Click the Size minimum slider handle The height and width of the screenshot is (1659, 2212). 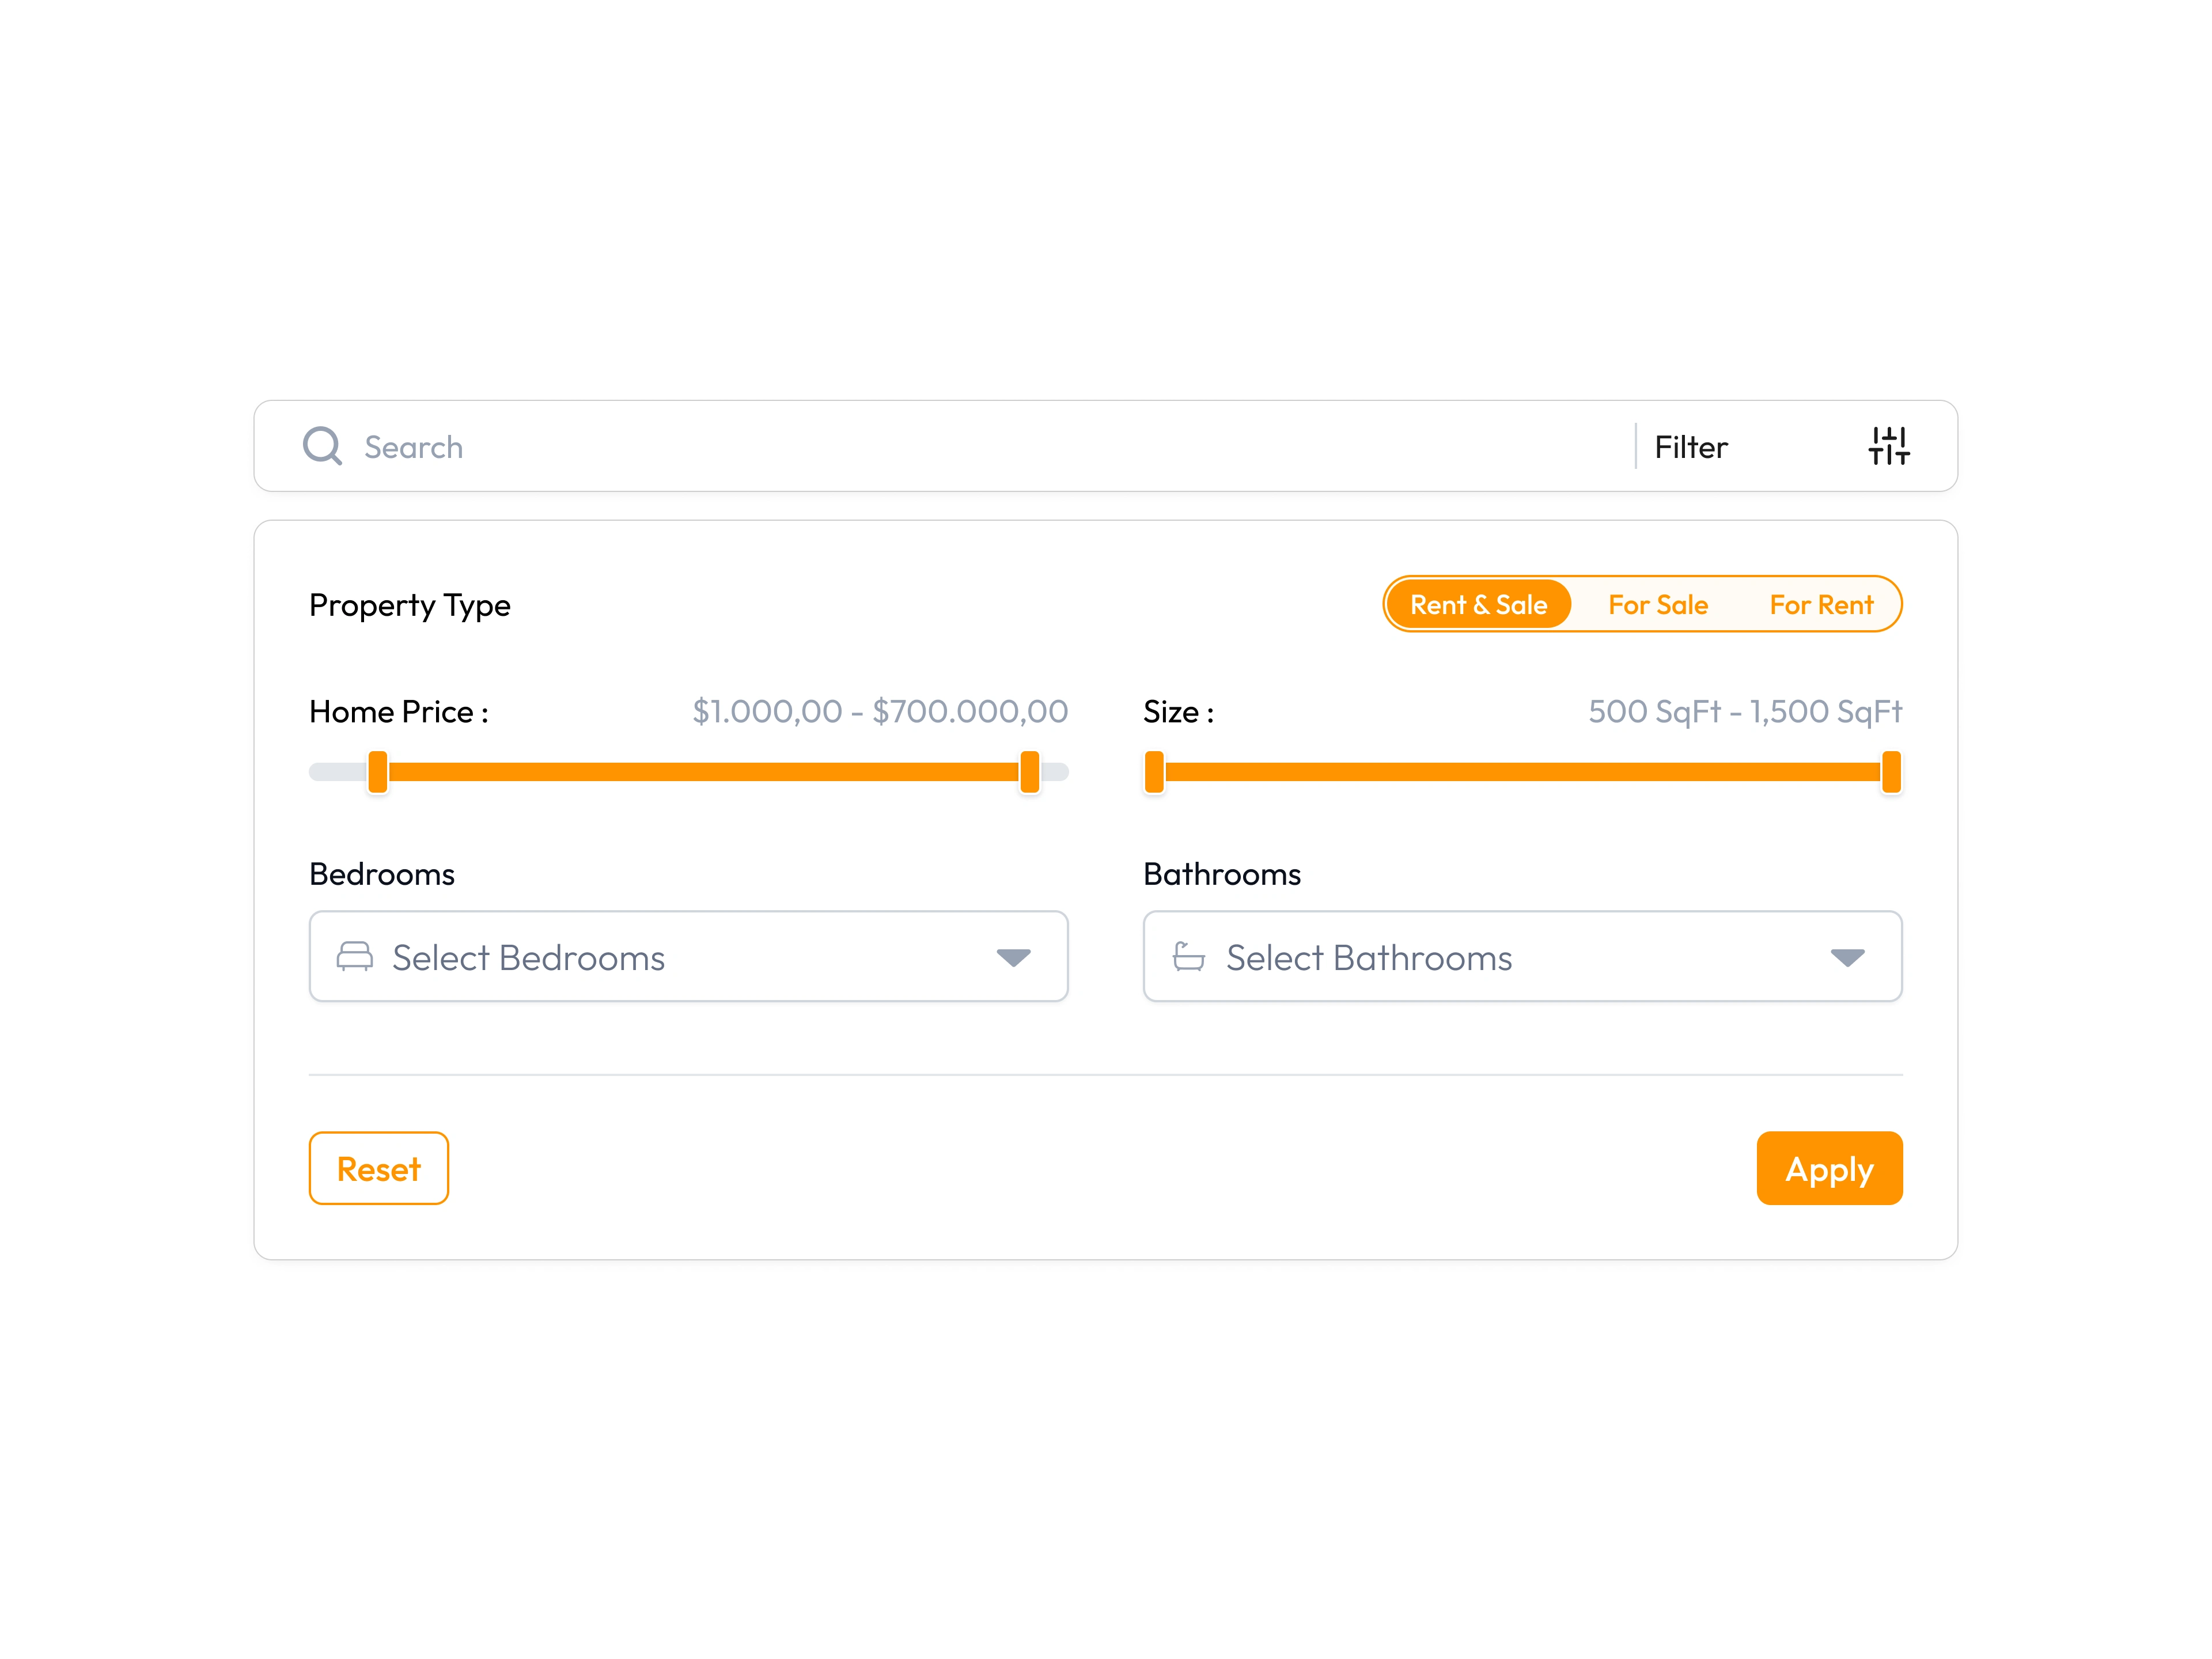(1154, 772)
